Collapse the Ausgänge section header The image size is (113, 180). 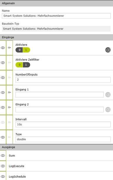[56, 147]
